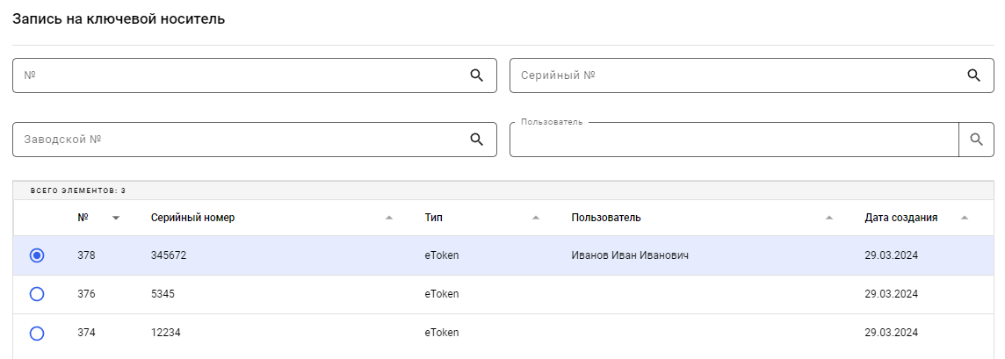Sort by Серийный номер column arrow
This screenshot has width=1005, height=359.
tap(389, 218)
